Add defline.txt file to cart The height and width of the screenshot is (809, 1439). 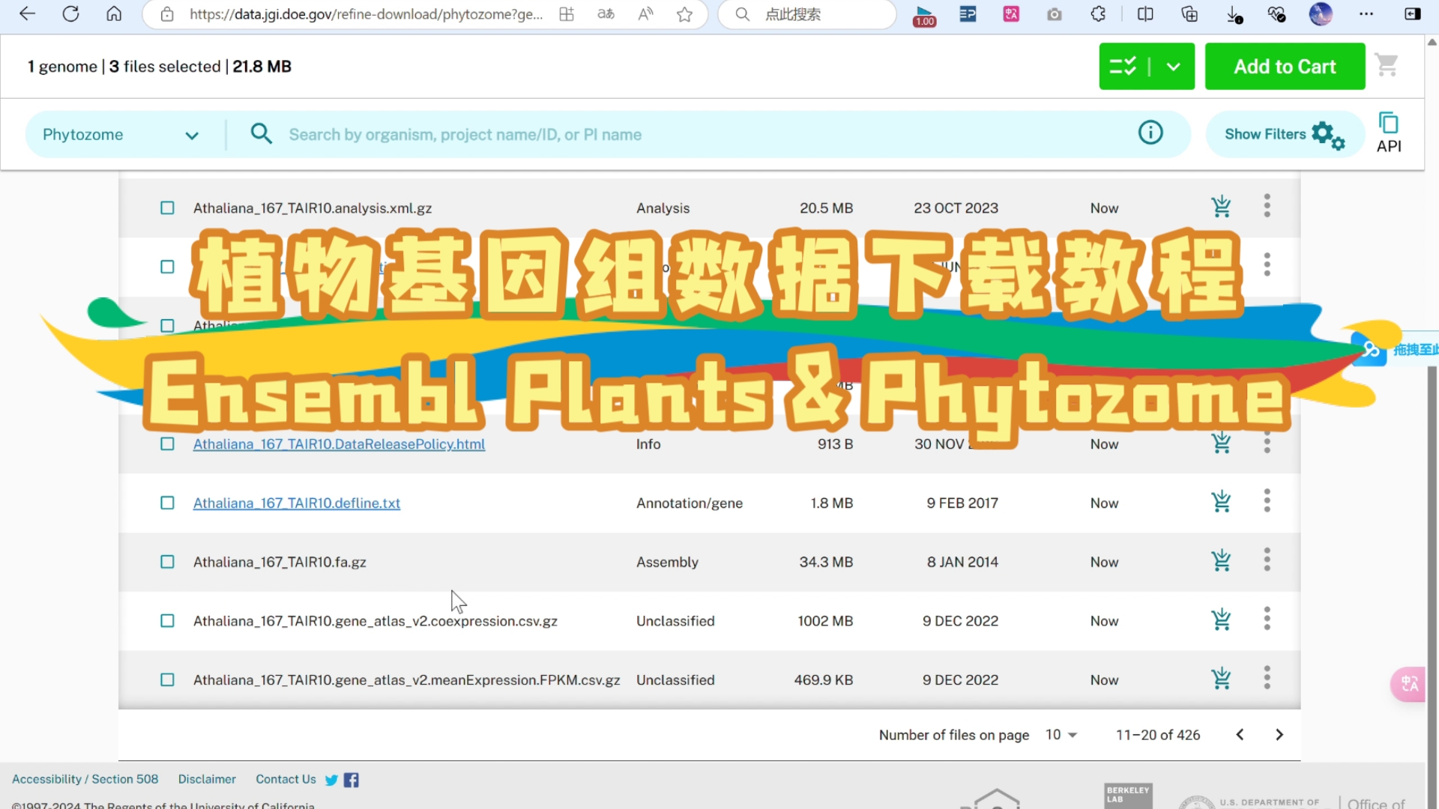[x=1221, y=502]
